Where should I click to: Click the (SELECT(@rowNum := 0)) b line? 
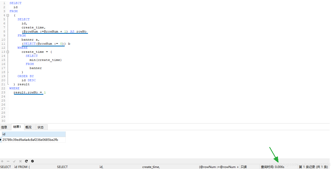(x=46, y=44)
